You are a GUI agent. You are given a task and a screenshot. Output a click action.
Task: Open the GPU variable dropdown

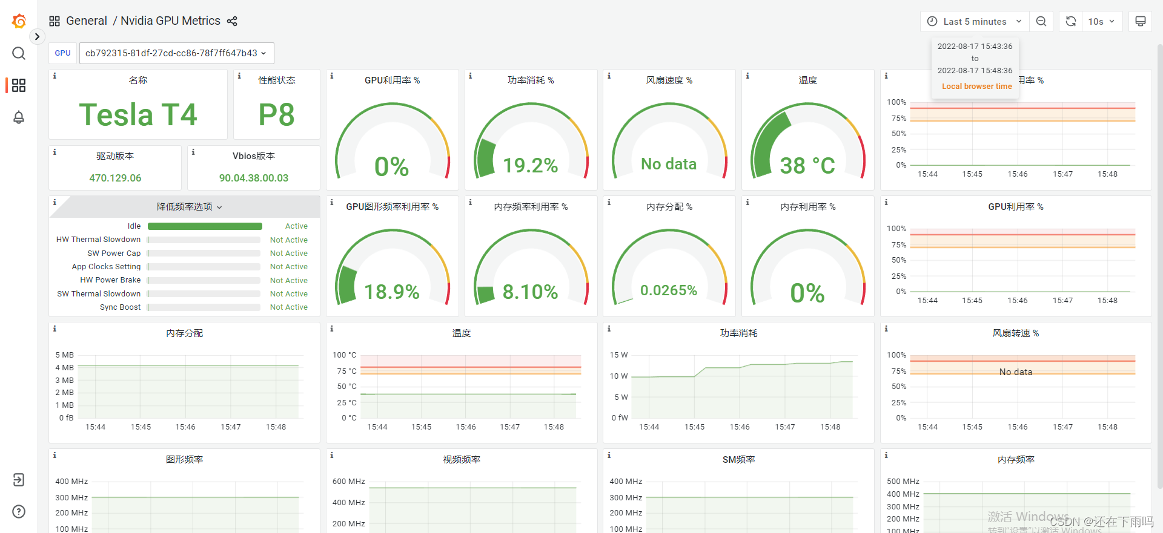click(176, 53)
